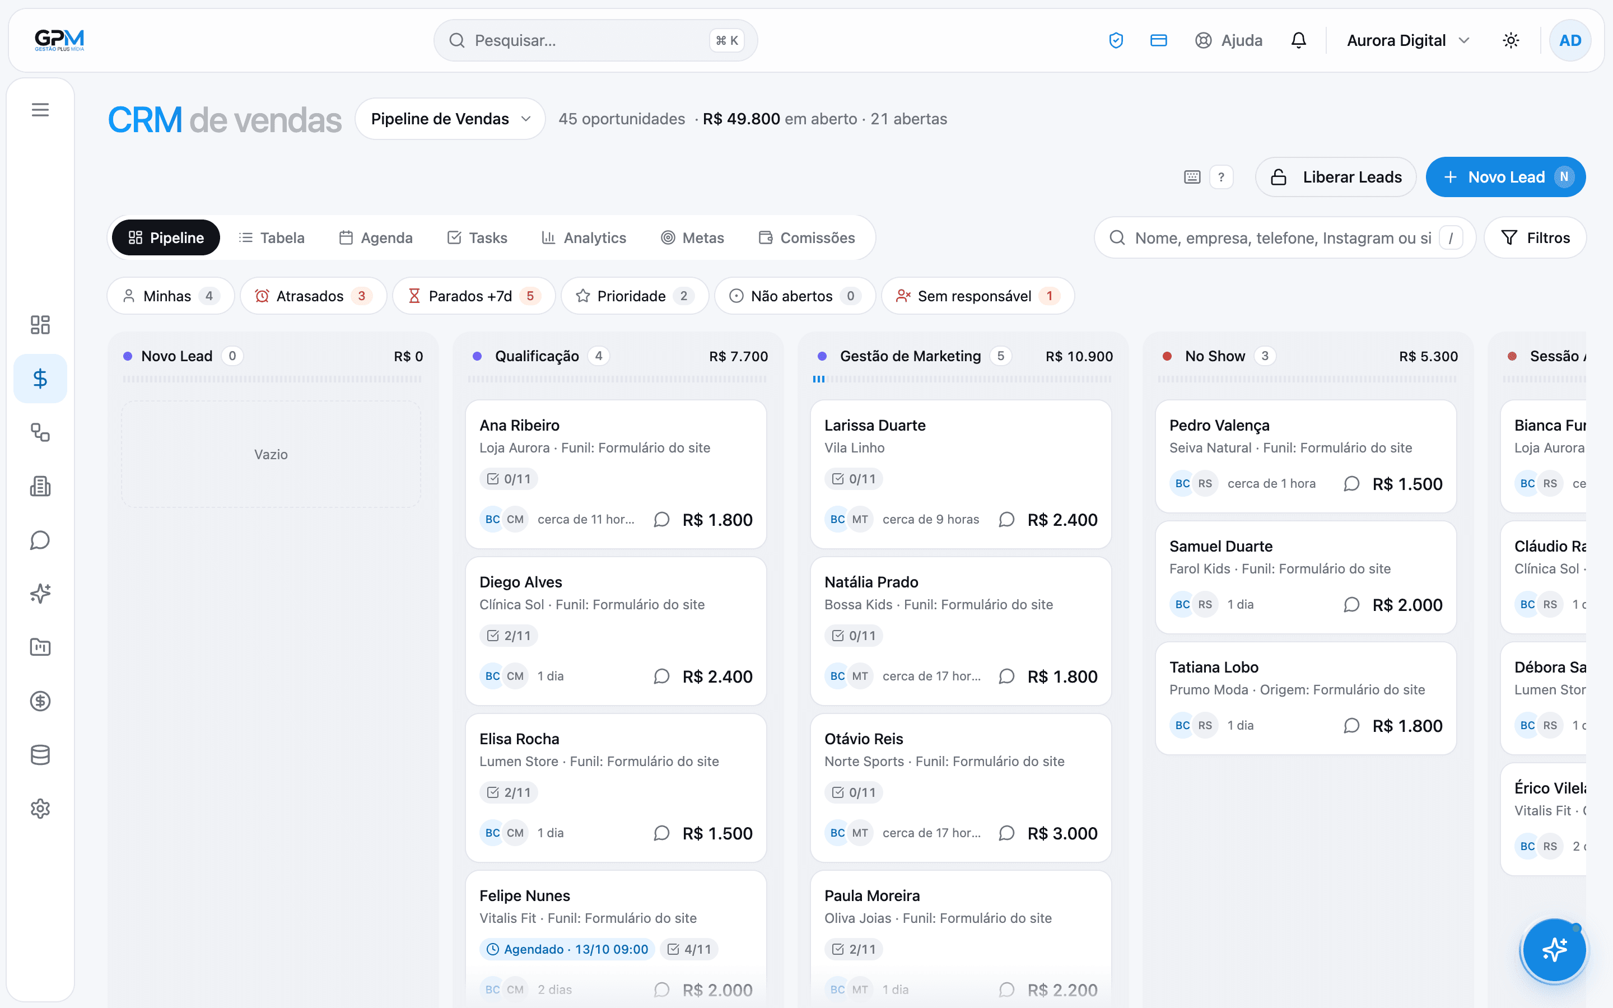The height and width of the screenshot is (1008, 1613).
Task: Open Ana Ribeiro 0/11 checklist badge
Action: 509,479
